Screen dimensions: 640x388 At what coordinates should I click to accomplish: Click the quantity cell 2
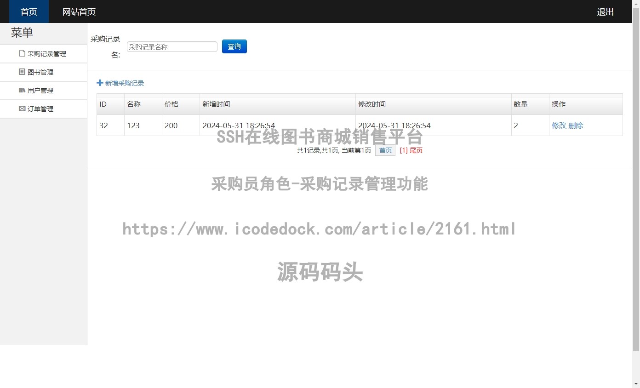tap(530, 126)
